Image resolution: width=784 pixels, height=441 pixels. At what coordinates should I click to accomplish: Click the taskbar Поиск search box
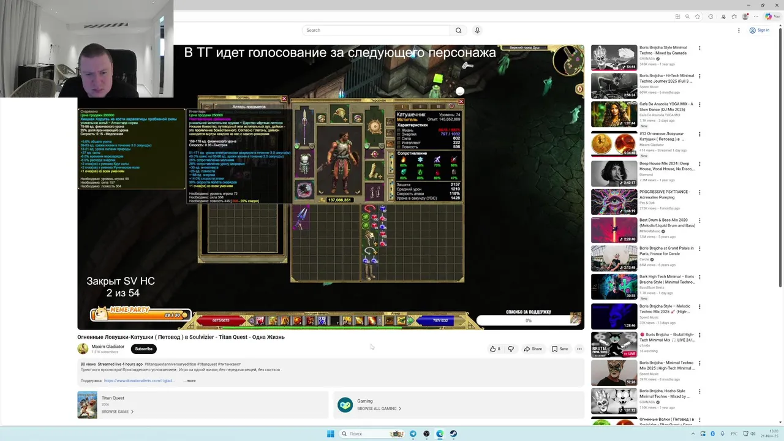click(372, 434)
